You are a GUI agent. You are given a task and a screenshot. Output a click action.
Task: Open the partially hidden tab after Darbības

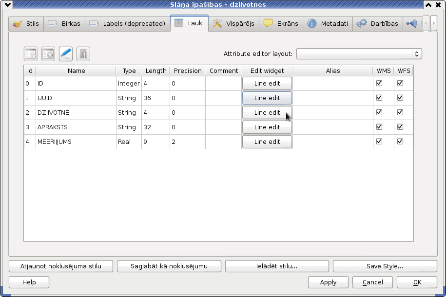pyautogui.click(x=412, y=23)
